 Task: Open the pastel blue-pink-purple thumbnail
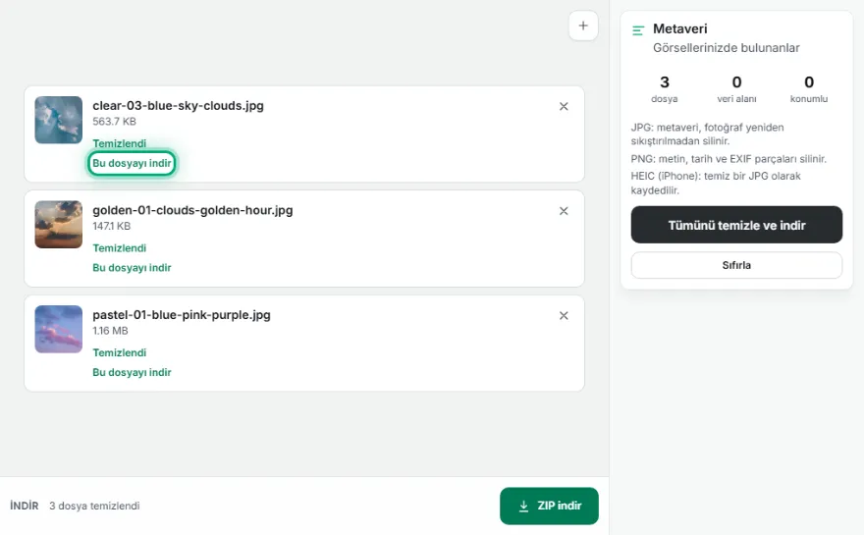(58, 330)
